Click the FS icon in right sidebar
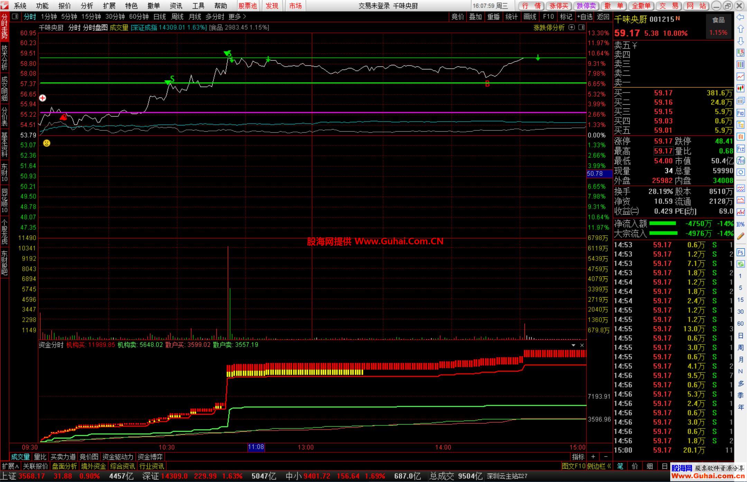This screenshot has width=747, height=482. (740, 252)
